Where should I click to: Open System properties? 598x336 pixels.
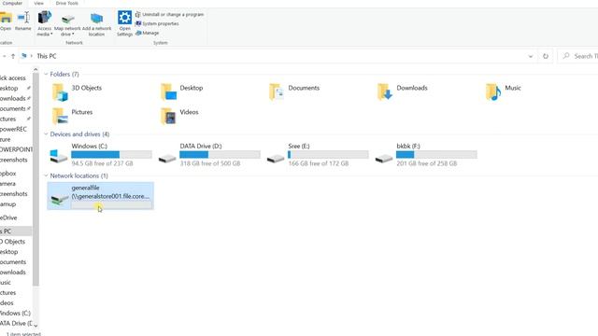157,23
